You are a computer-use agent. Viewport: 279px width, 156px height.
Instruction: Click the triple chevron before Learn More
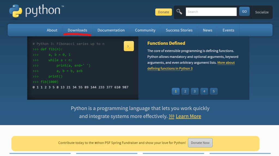(171, 116)
